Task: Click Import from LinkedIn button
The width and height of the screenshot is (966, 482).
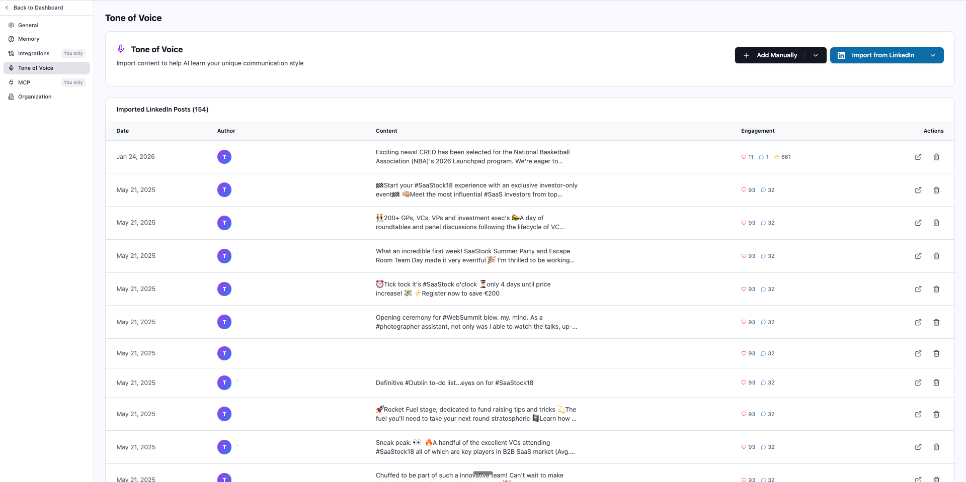Action: (x=876, y=55)
